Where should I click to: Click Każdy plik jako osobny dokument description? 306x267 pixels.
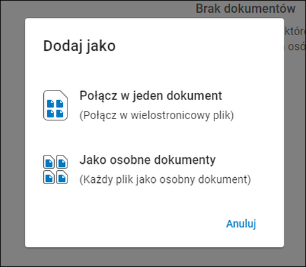(x=165, y=180)
